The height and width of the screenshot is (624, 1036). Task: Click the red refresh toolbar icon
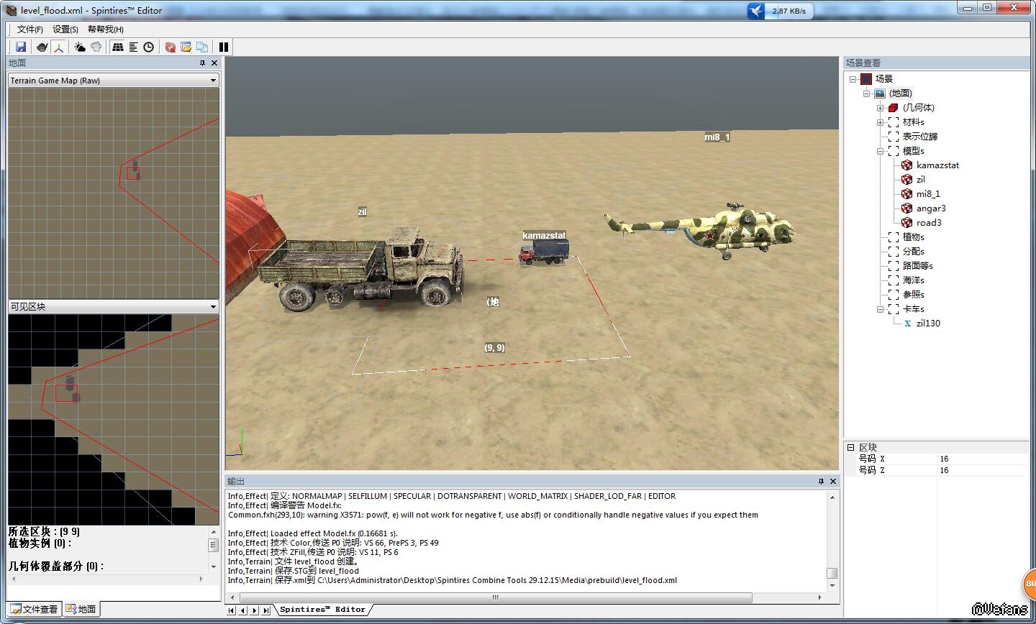click(171, 47)
